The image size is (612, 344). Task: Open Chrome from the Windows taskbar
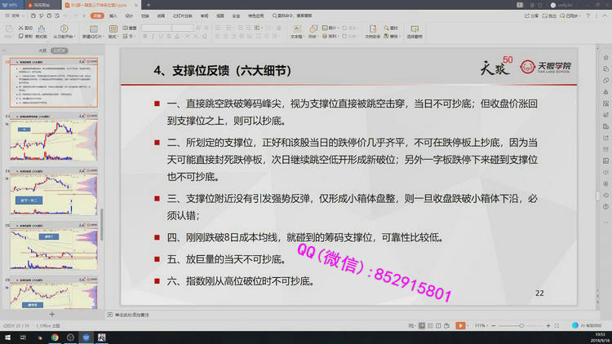pyautogui.click(x=54, y=337)
